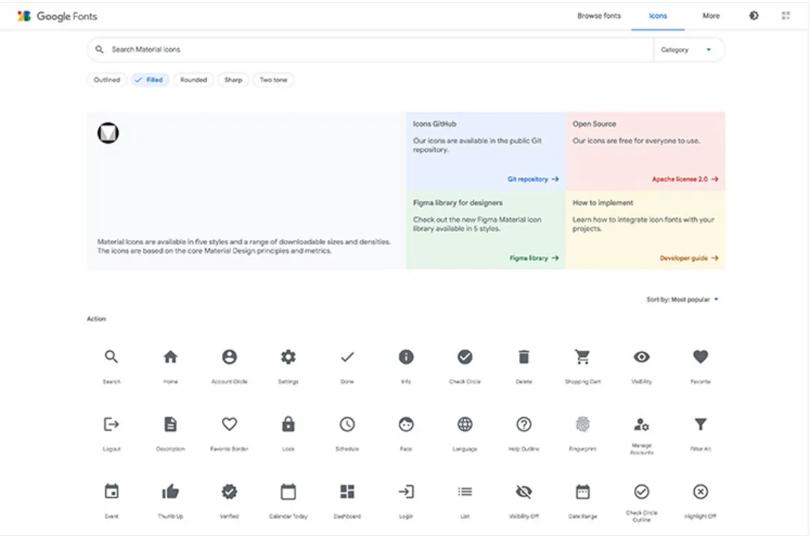810x542 pixels.
Task: Click the Icons GitHub card title
Action: pos(435,124)
